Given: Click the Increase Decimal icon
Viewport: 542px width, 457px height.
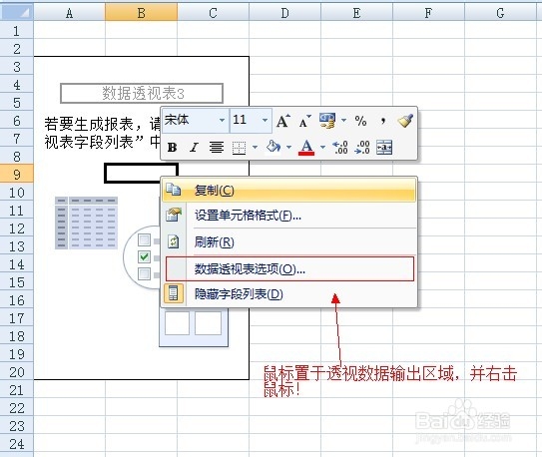Looking at the screenshot, I should click(x=340, y=148).
